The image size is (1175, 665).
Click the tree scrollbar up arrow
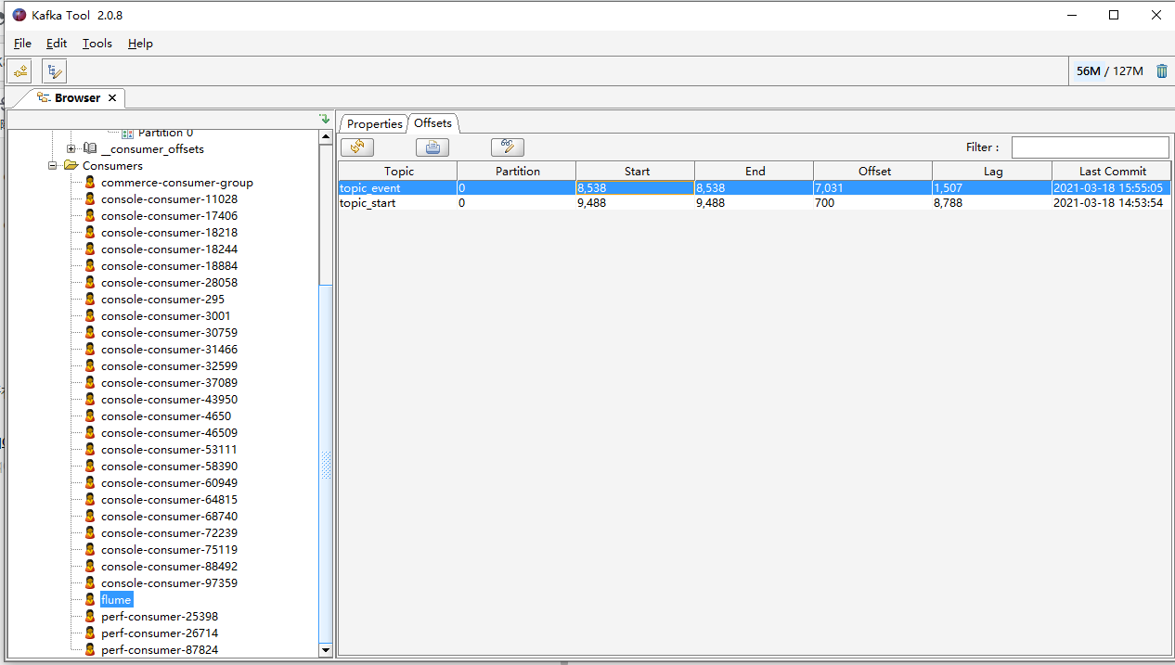[326, 136]
